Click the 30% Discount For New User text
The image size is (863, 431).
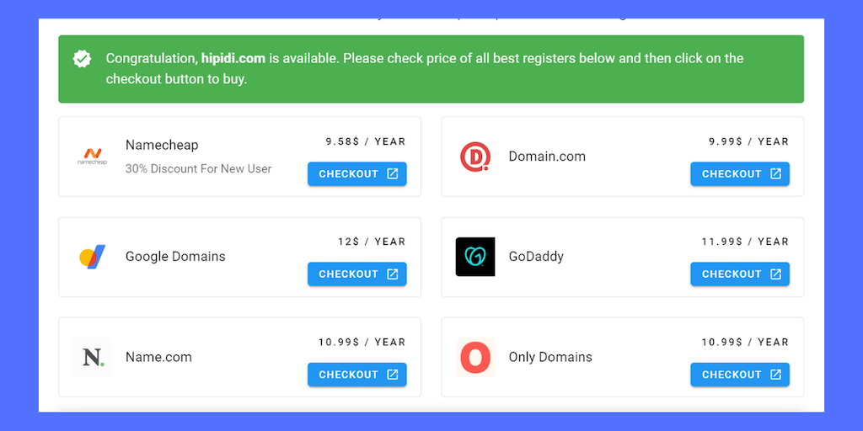[x=198, y=168]
